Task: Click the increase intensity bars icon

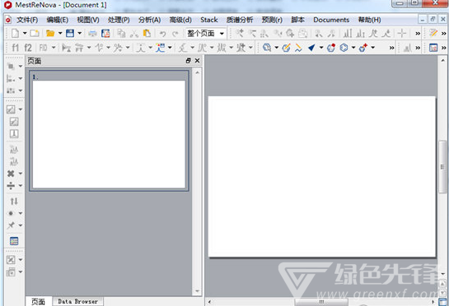Action: 348,34
